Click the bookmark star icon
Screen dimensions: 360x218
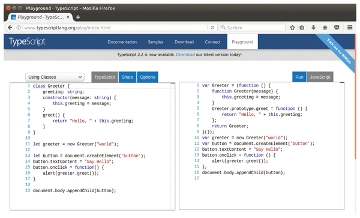pos(292,28)
